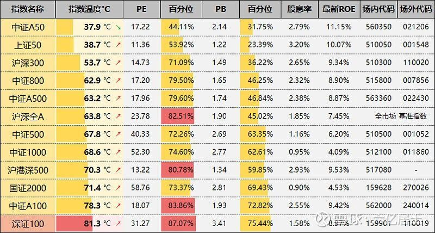
Task: Click the trend arrow for 中证500
Action: pyautogui.click(x=119, y=134)
